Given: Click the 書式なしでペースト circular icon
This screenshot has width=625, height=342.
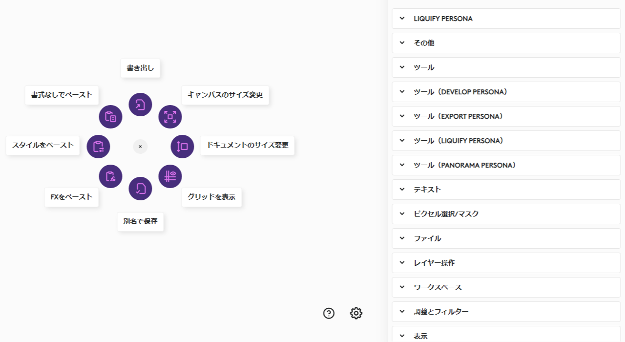Looking at the screenshot, I should coord(110,117).
